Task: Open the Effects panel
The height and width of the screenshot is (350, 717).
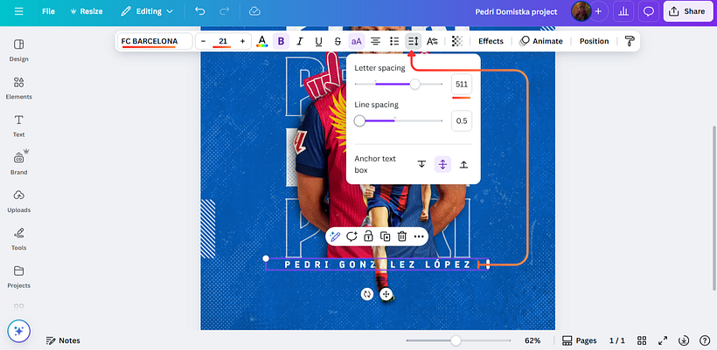Action: (x=491, y=41)
